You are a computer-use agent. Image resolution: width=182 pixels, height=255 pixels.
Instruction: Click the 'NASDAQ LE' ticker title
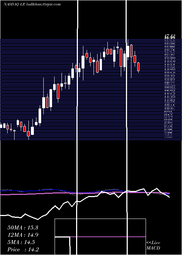click(14, 4)
